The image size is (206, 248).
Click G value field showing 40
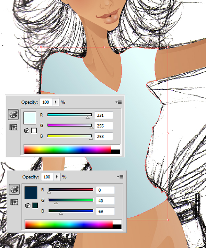(105, 201)
